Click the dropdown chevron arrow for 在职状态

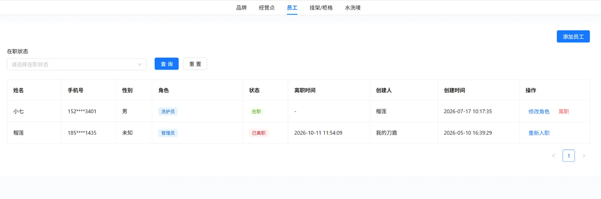[140, 64]
